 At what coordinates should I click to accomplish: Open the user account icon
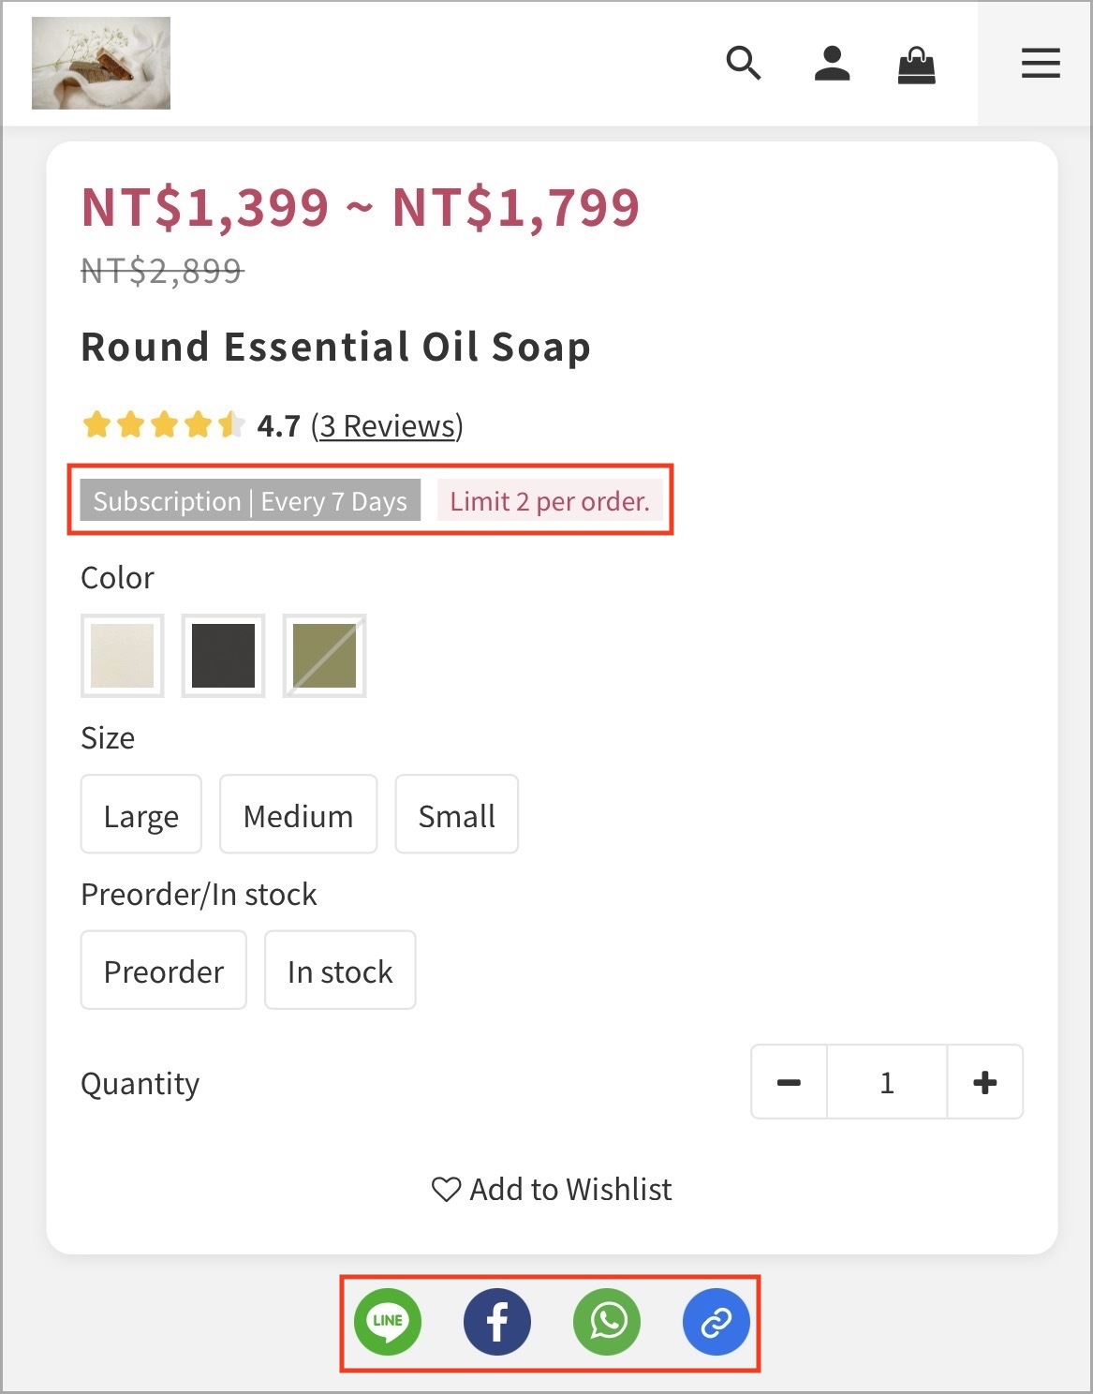[832, 64]
